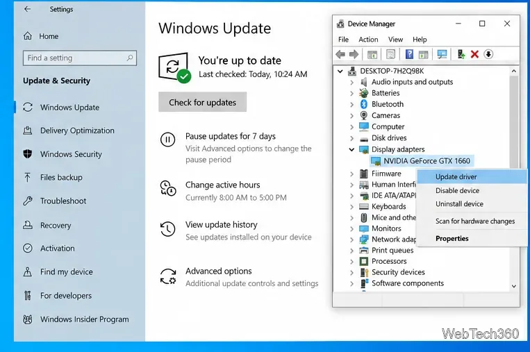Collapse the DESKTOP-7H2Q9BK root node

tap(340, 72)
